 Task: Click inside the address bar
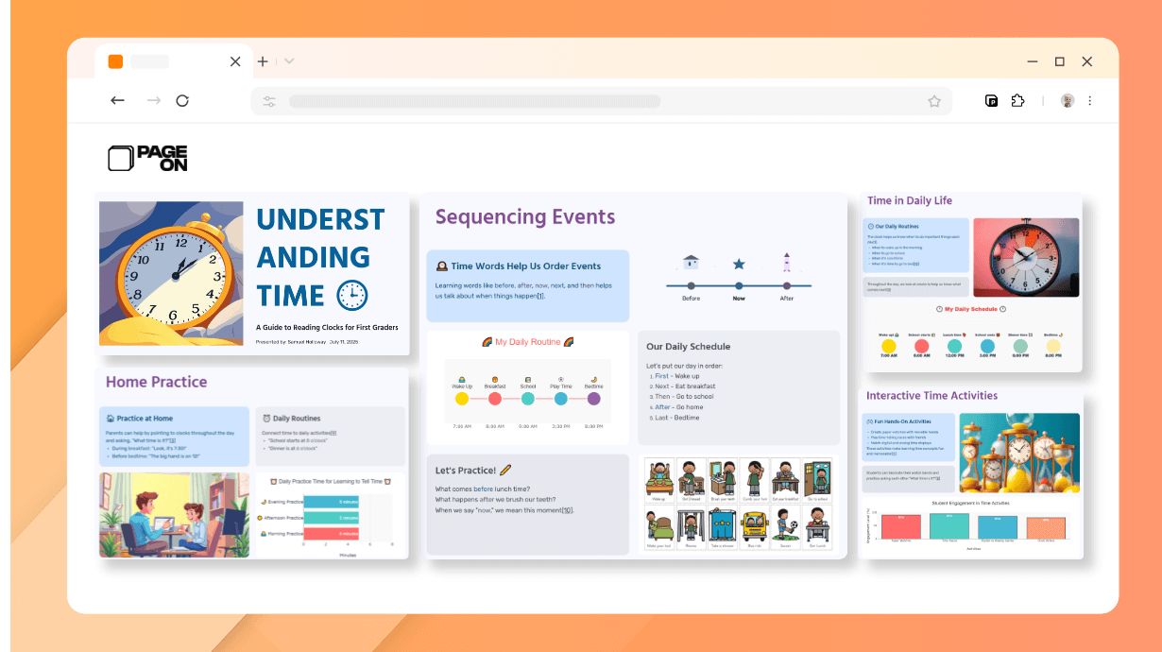tap(605, 101)
